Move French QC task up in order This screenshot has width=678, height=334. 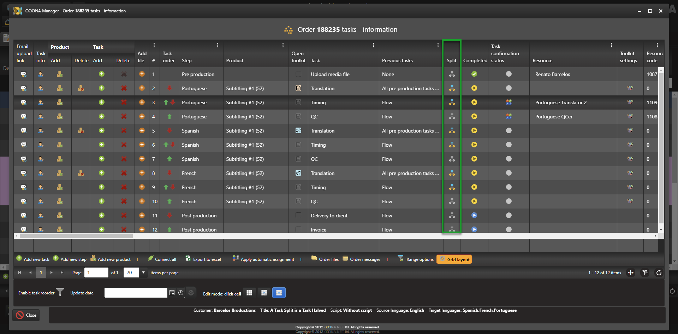tap(169, 201)
